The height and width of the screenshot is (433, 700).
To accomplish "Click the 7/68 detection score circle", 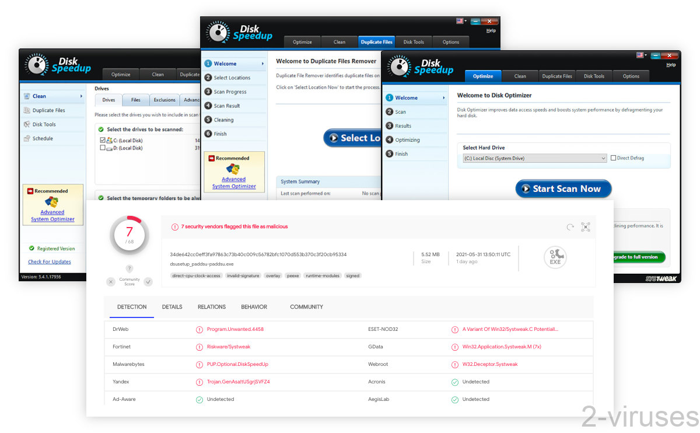I will pos(129,235).
